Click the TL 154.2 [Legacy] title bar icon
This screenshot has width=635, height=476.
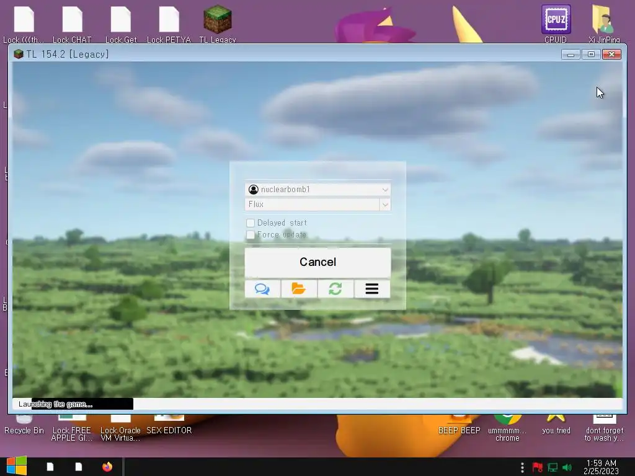coord(18,55)
